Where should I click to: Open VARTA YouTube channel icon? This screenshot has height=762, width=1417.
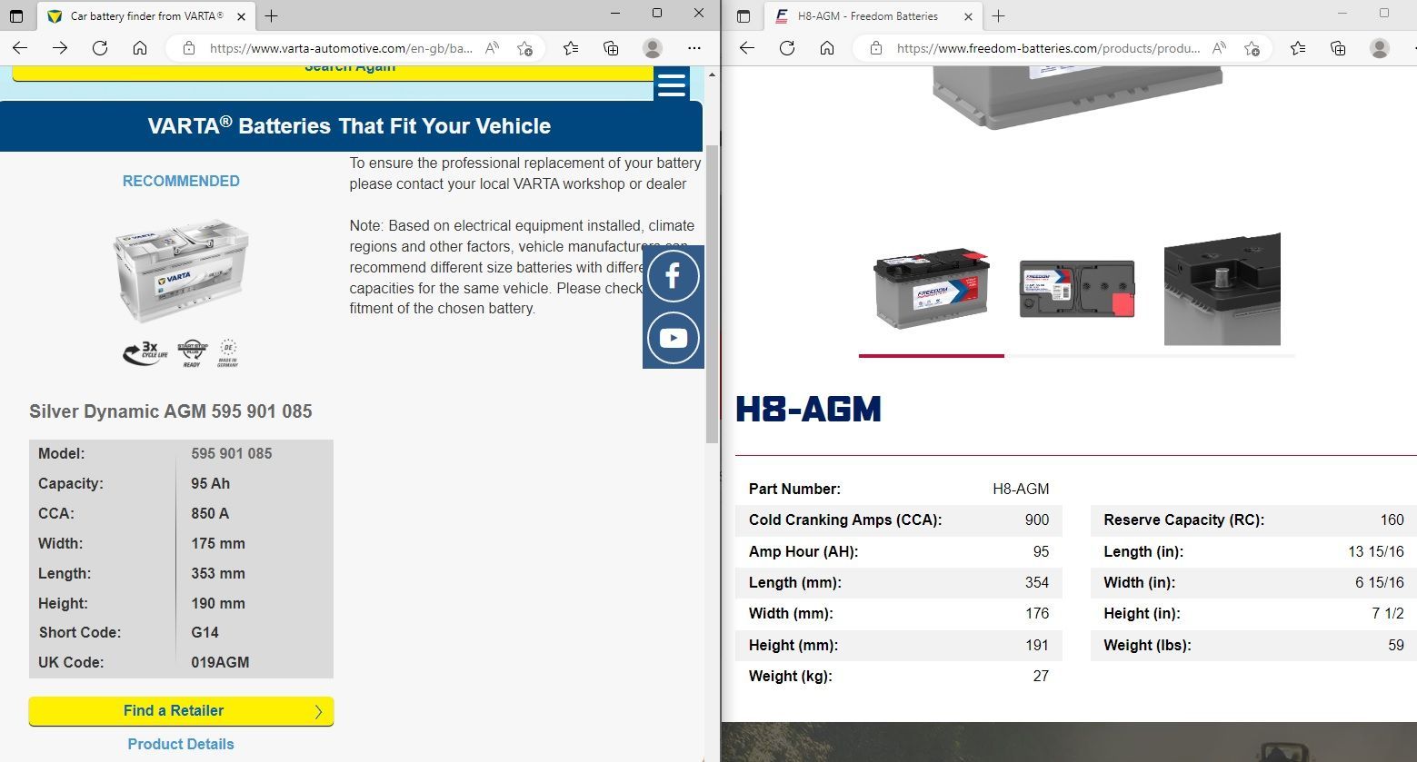(673, 338)
